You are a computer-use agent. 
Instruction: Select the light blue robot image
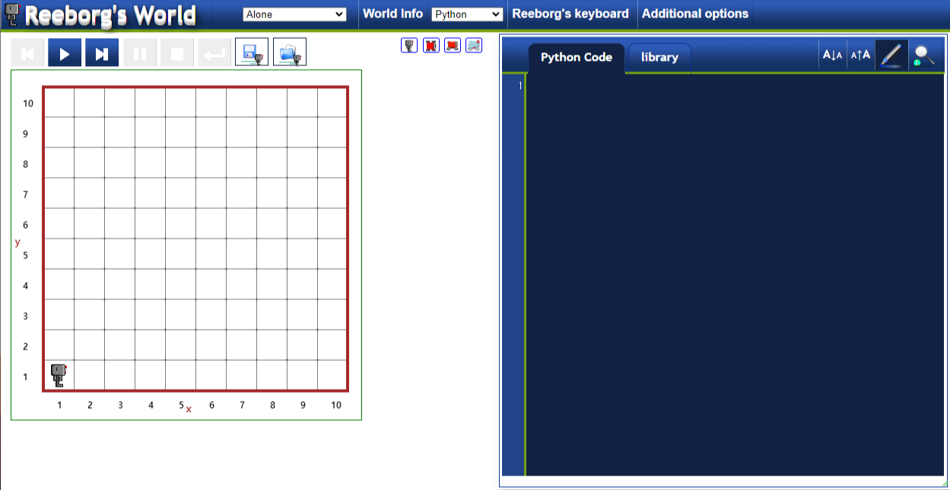click(x=474, y=46)
